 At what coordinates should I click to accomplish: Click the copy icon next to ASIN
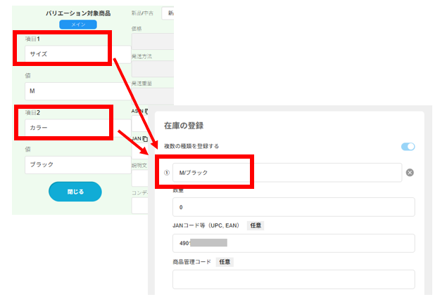[146, 111]
